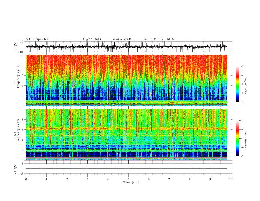The image size is (260, 201).
Task: Select the "start UT = 8 :40: 0" text
Action: coord(159,39)
